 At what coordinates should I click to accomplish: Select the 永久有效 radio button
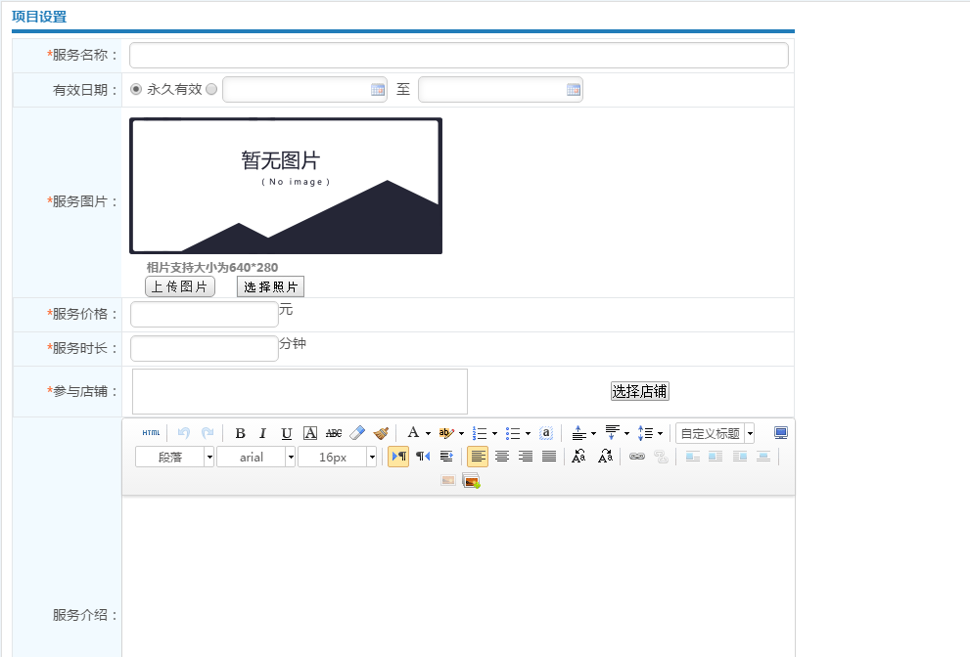[x=134, y=89]
